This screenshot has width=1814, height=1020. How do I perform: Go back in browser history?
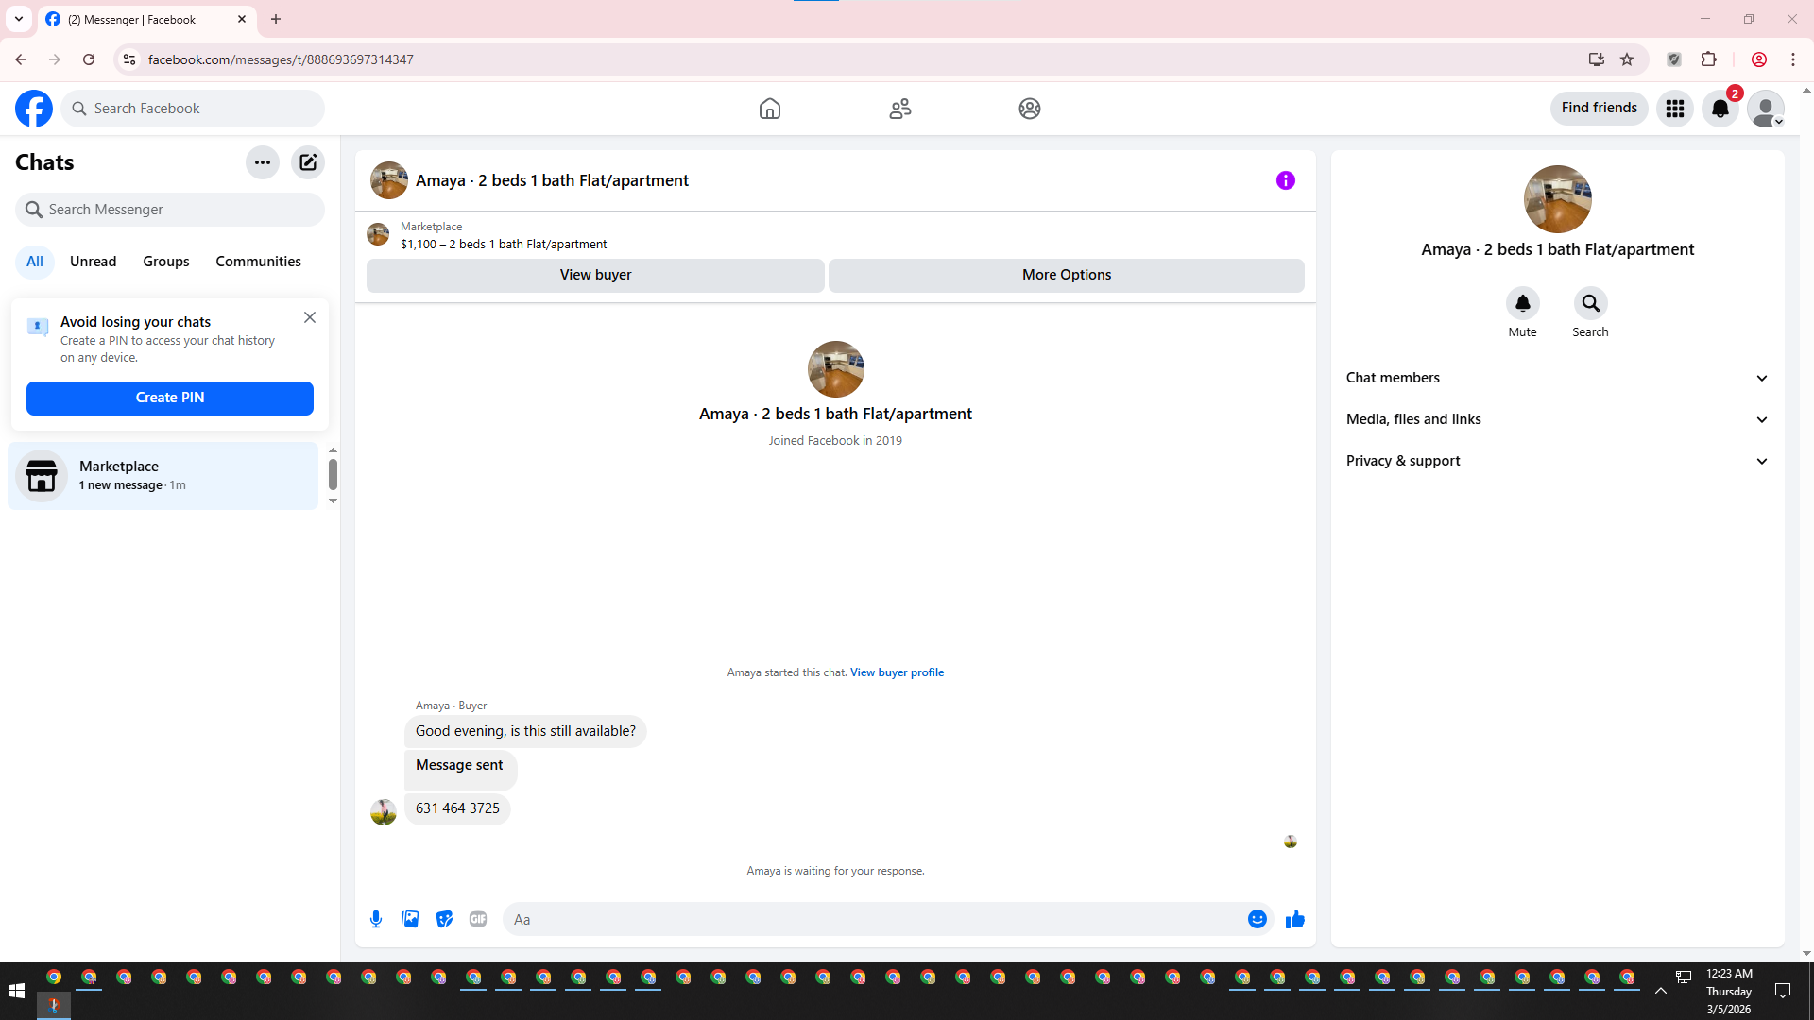pyautogui.click(x=21, y=59)
